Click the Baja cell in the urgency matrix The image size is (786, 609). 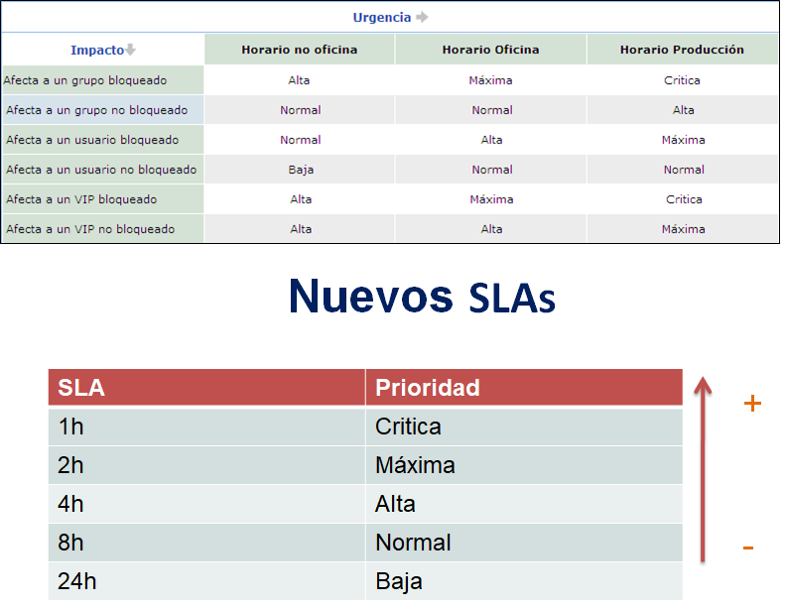[x=301, y=170]
